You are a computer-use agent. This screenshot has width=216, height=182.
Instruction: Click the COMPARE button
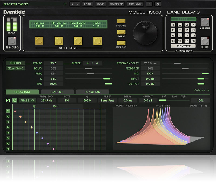click(116, 4)
